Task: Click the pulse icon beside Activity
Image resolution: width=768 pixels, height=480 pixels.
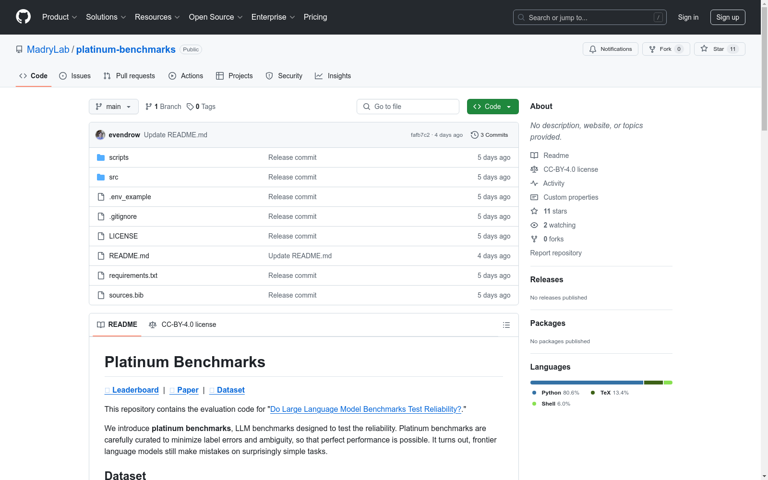Action: (x=534, y=183)
